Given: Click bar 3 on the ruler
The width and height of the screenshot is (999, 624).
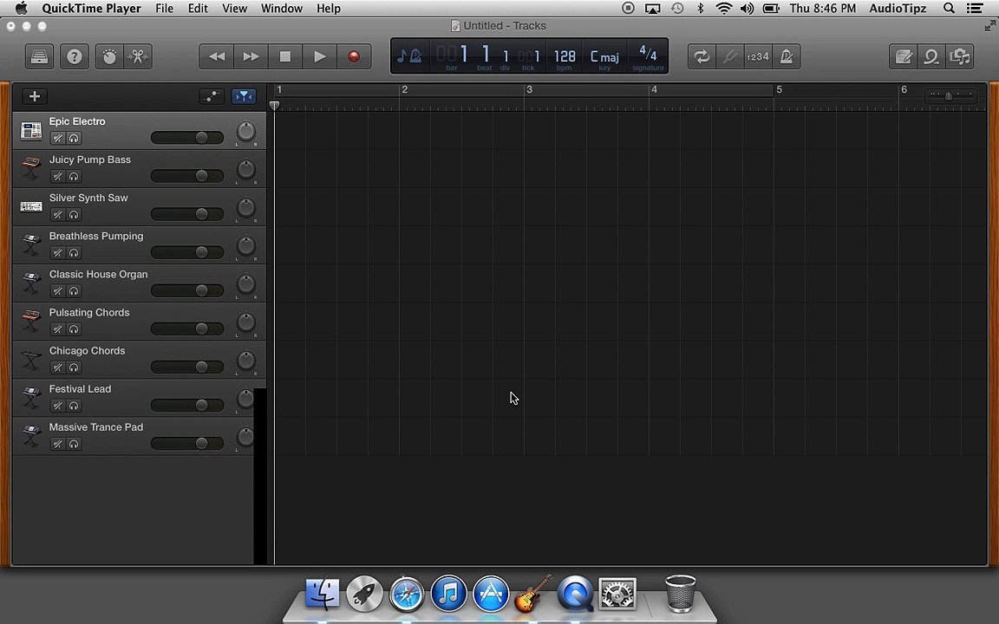Looking at the screenshot, I should (x=529, y=90).
